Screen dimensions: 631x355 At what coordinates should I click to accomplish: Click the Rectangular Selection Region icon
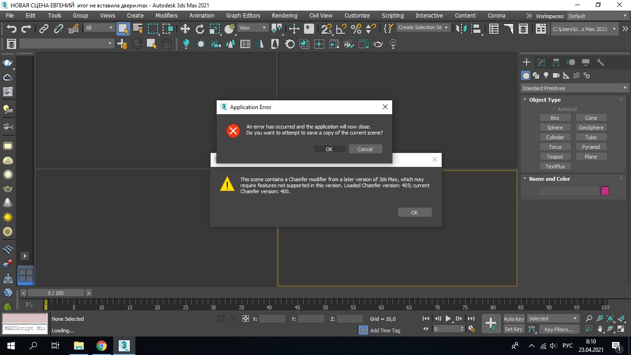(x=153, y=29)
